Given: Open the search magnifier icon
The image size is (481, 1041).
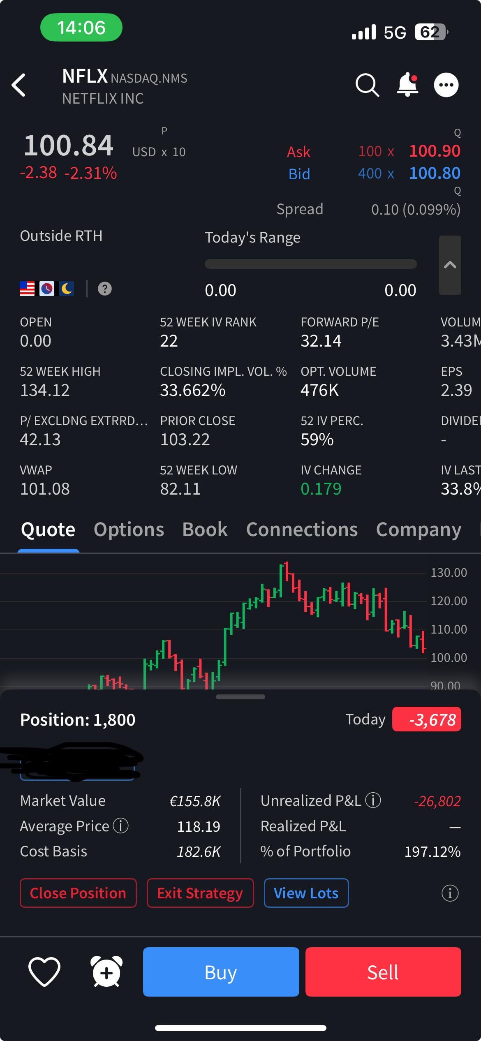Looking at the screenshot, I should (367, 85).
